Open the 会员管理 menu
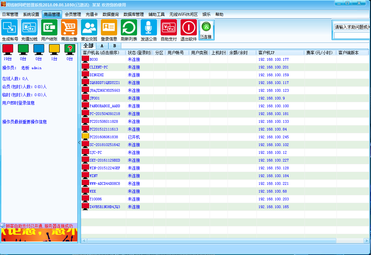Image resolution: width=371 pixels, height=255 pixels. pyautogui.click(x=73, y=15)
